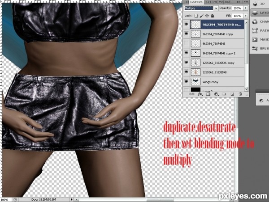The height and width of the screenshot is (202, 269).
Task: Lock all layer attributes
Action: click(213, 16)
